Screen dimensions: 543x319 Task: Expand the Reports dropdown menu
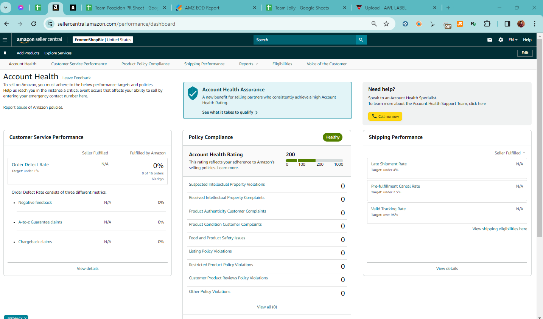pos(248,64)
